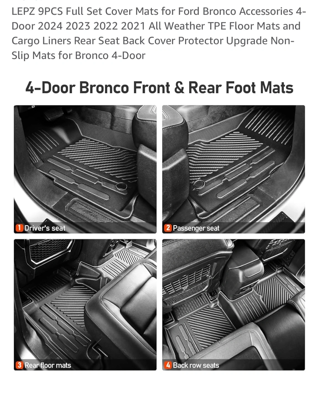Image resolution: width=319 pixels, height=399 pixels.
Task: Click the 4-Door Bronco Front & Rear heading
Action: (x=159, y=88)
